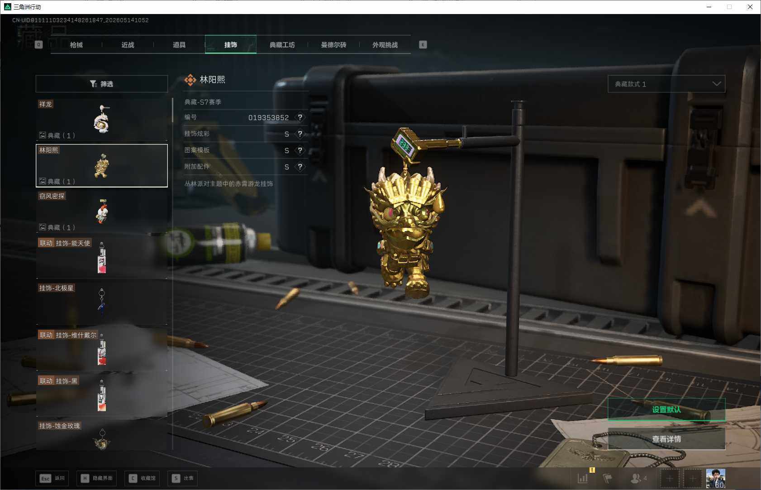Open the 筛选 filter button

click(x=101, y=84)
